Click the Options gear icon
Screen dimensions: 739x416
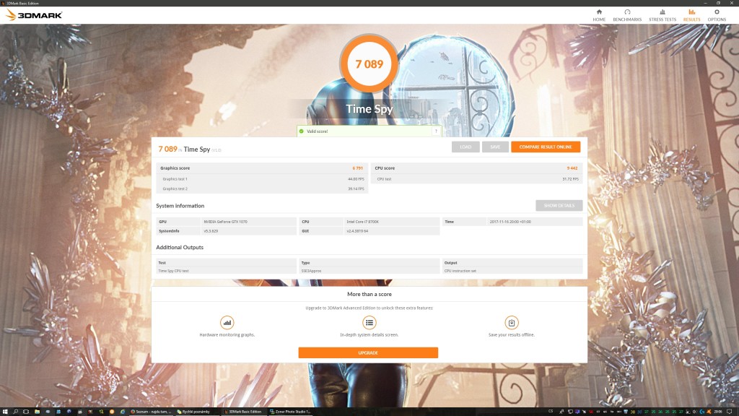coord(716,14)
